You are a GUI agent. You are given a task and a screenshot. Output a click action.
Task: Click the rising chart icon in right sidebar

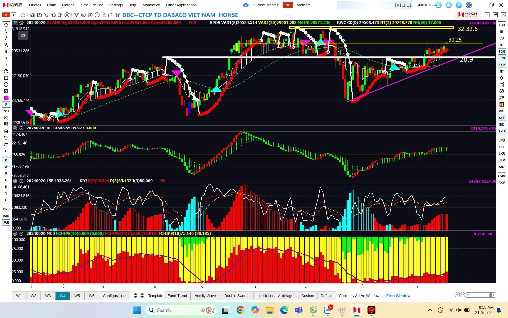[x=502, y=85]
